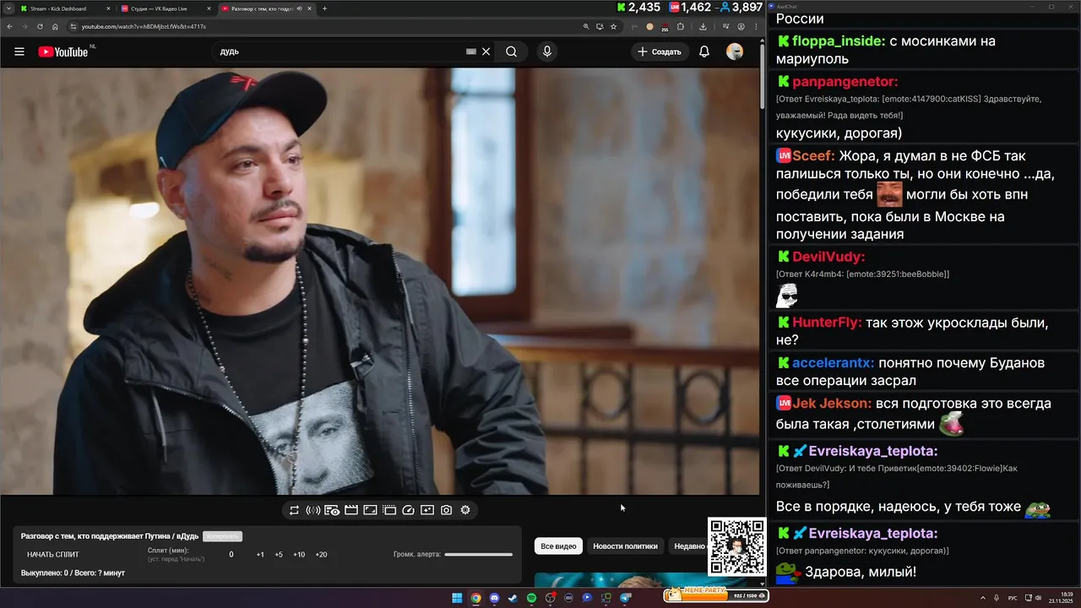Click the MEME PARTY progress widget
This screenshot has width=1081, height=608.
pyautogui.click(x=716, y=595)
